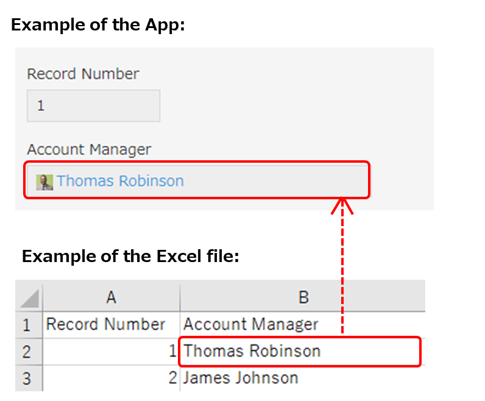Open the Thomas Robinson user link
Viewport: 485px width, 401px height.
120,181
